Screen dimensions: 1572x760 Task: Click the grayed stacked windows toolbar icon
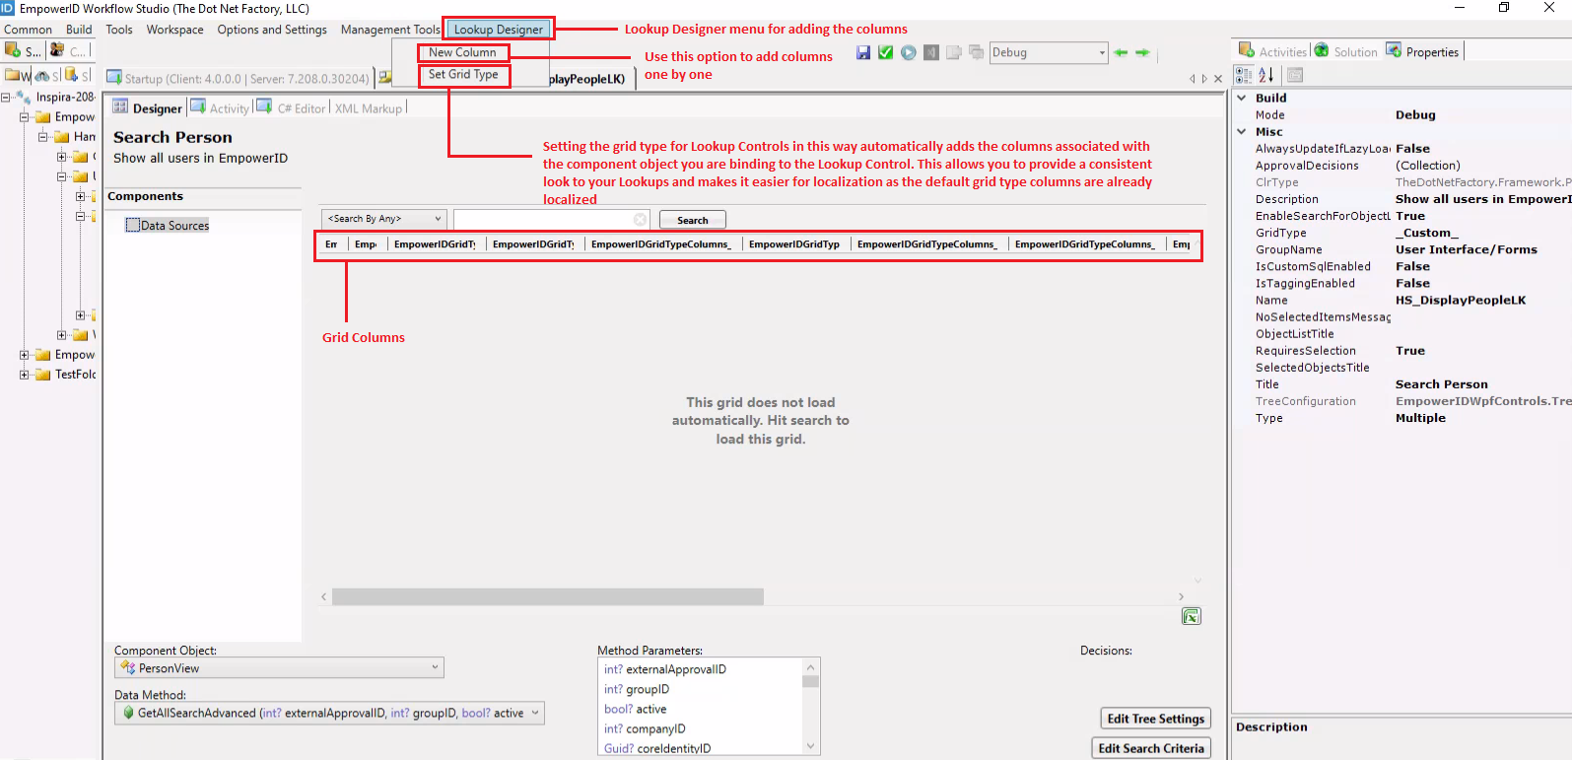(976, 52)
